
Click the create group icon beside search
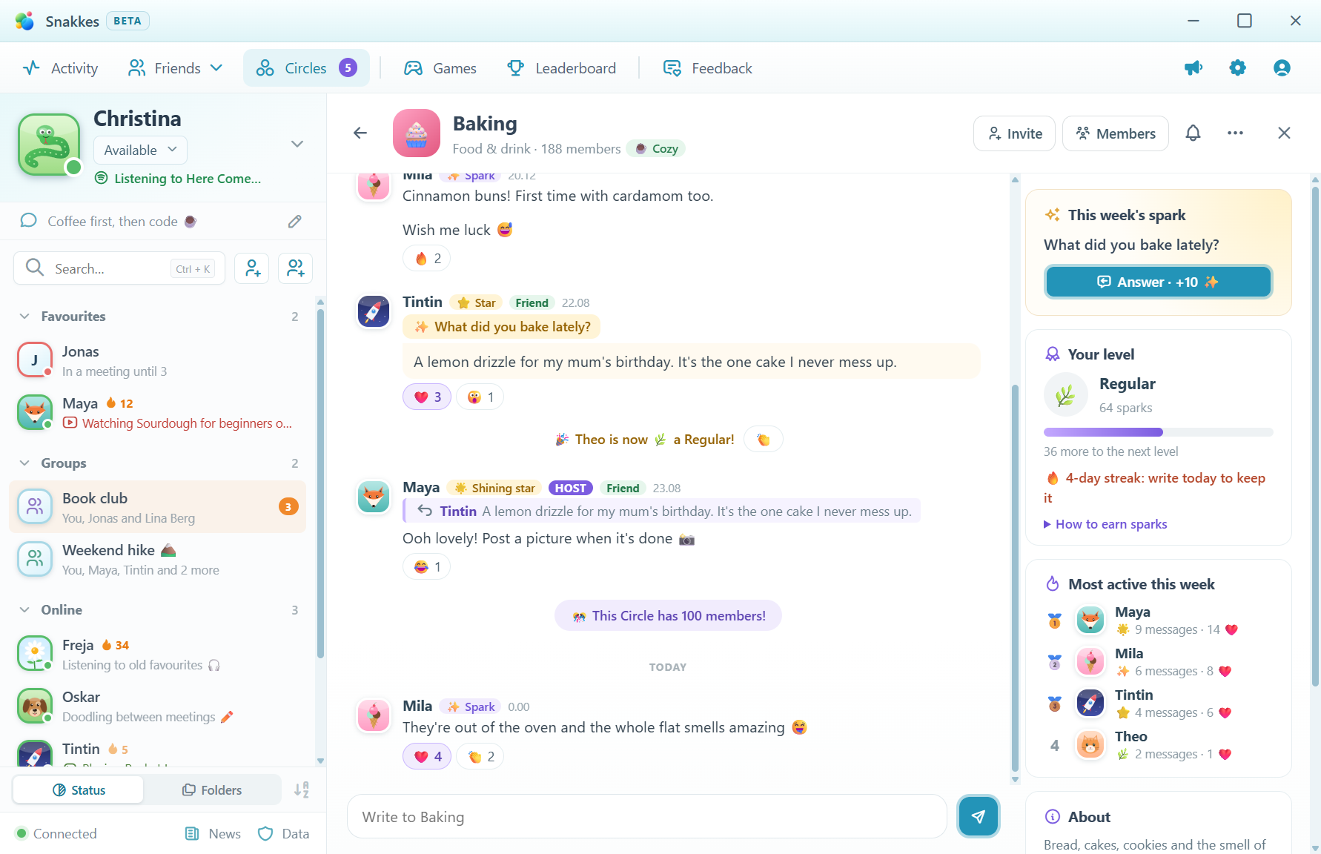(x=295, y=268)
